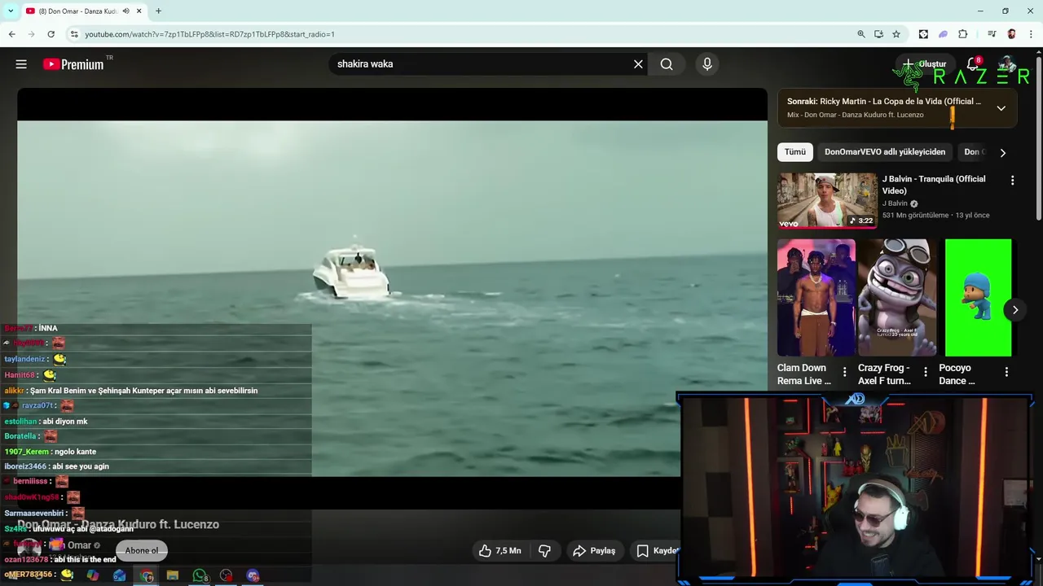Open Chrome profile avatar
Screen dimensions: 1043x586
coord(1011,34)
